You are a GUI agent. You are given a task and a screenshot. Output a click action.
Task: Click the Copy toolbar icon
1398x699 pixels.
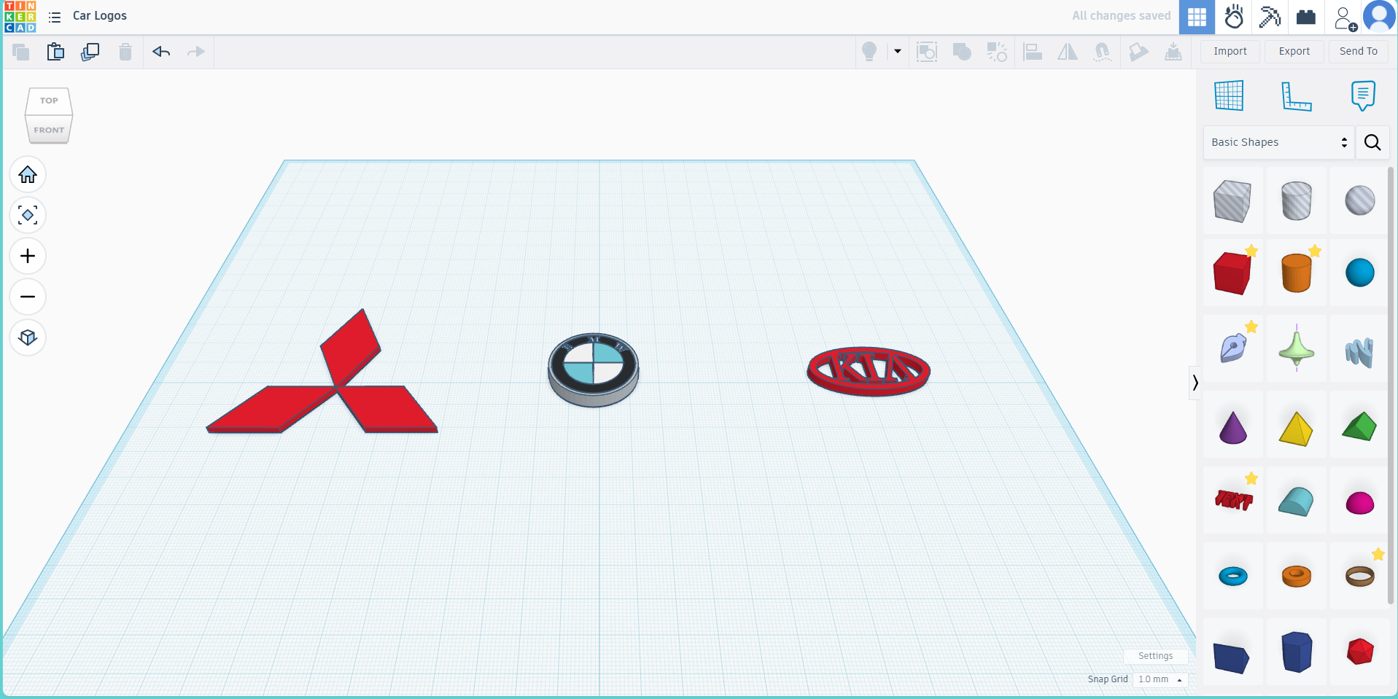click(20, 52)
